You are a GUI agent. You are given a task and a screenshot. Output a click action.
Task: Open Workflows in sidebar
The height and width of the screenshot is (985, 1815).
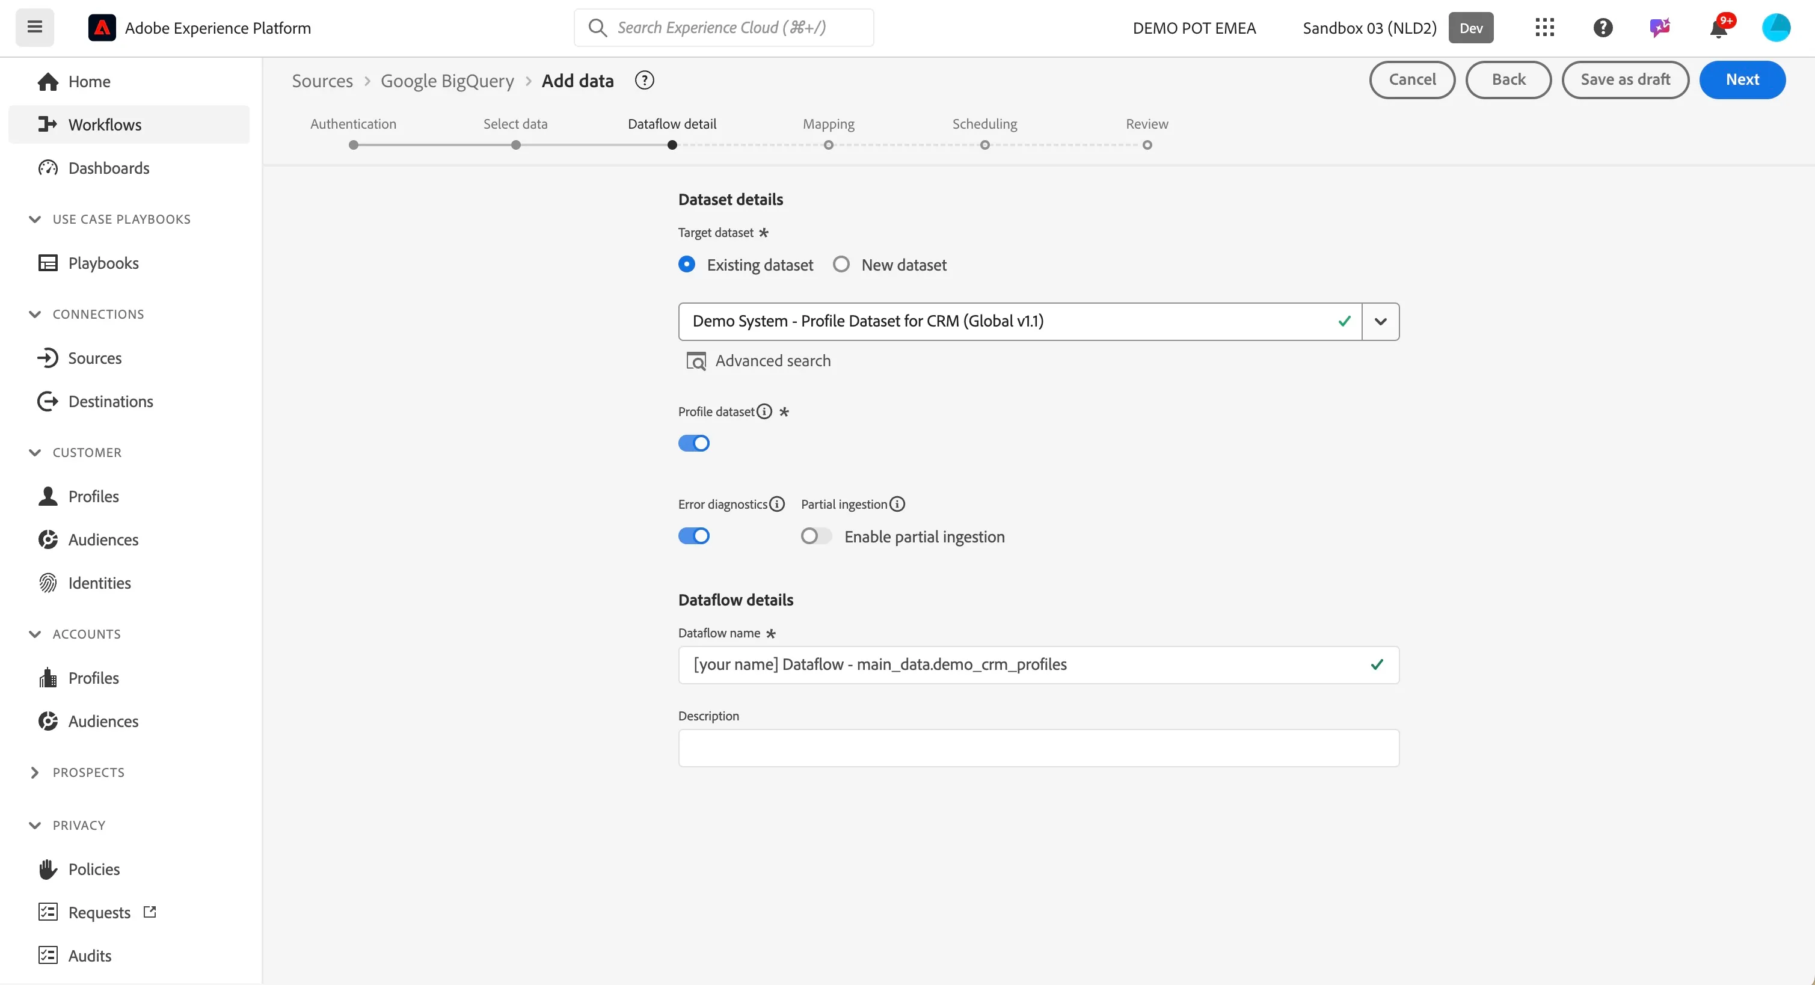tap(129, 124)
